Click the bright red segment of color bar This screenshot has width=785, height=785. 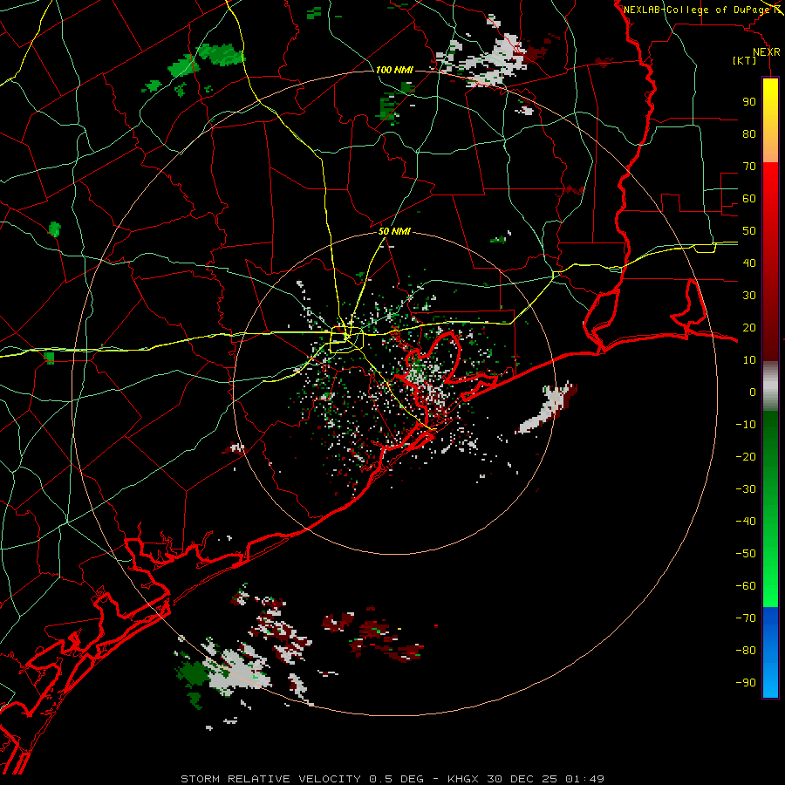[770, 195]
